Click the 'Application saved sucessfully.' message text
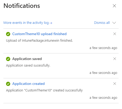The width and height of the screenshot is (122, 109). point(28,66)
